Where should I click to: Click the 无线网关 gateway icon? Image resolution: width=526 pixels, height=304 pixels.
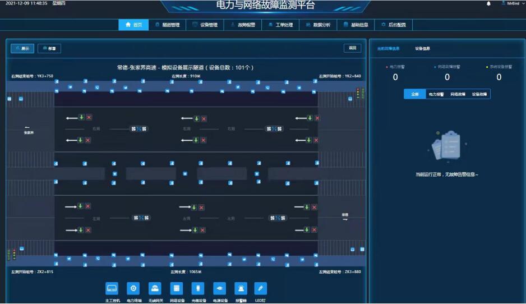pos(155,288)
